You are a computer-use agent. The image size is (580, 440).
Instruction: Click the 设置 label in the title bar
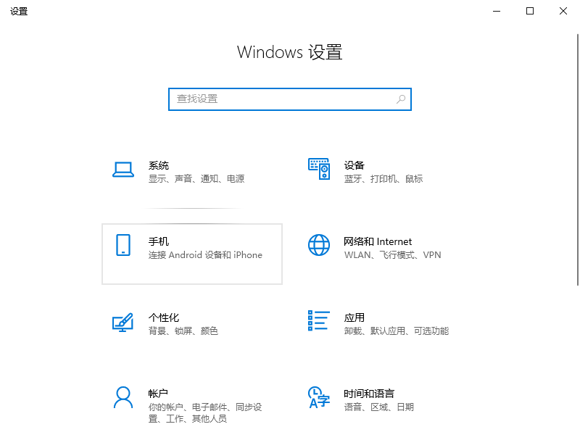[19, 11]
